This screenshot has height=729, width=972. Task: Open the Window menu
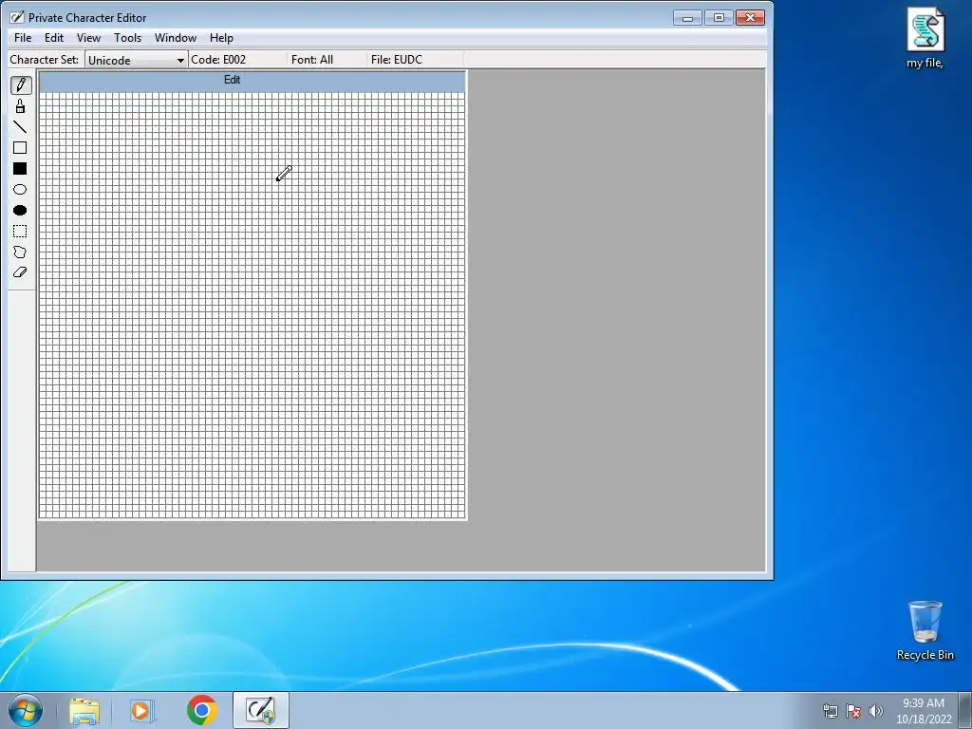tap(176, 38)
